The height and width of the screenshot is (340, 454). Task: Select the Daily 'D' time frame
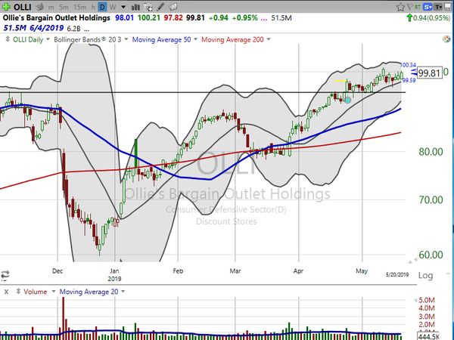tap(102, 7)
